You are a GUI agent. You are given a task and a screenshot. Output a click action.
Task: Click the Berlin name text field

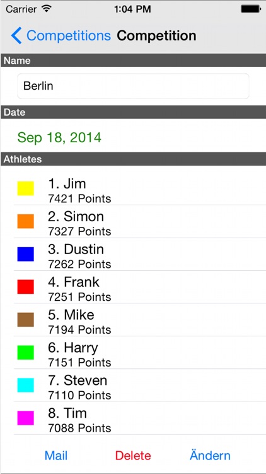click(133, 86)
